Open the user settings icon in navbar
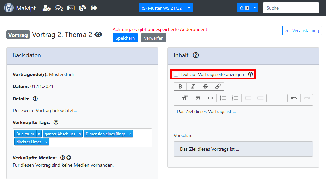Viewport: 326px width, 184px height. tap(47, 8)
